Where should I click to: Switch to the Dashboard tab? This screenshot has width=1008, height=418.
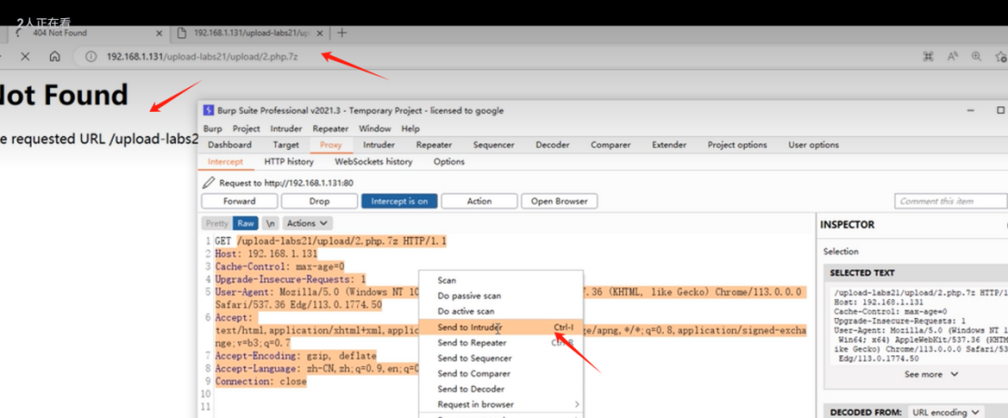pyautogui.click(x=229, y=144)
